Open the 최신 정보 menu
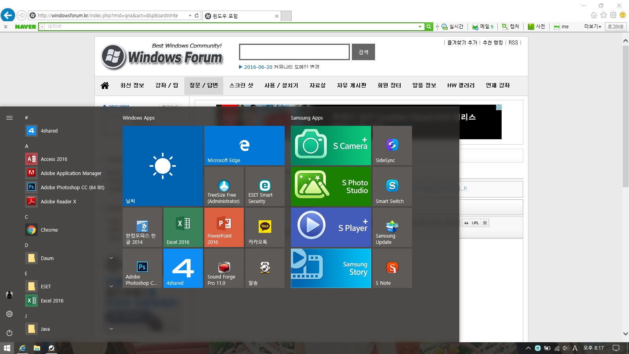Image resolution: width=629 pixels, height=354 pixels. (132, 85)
